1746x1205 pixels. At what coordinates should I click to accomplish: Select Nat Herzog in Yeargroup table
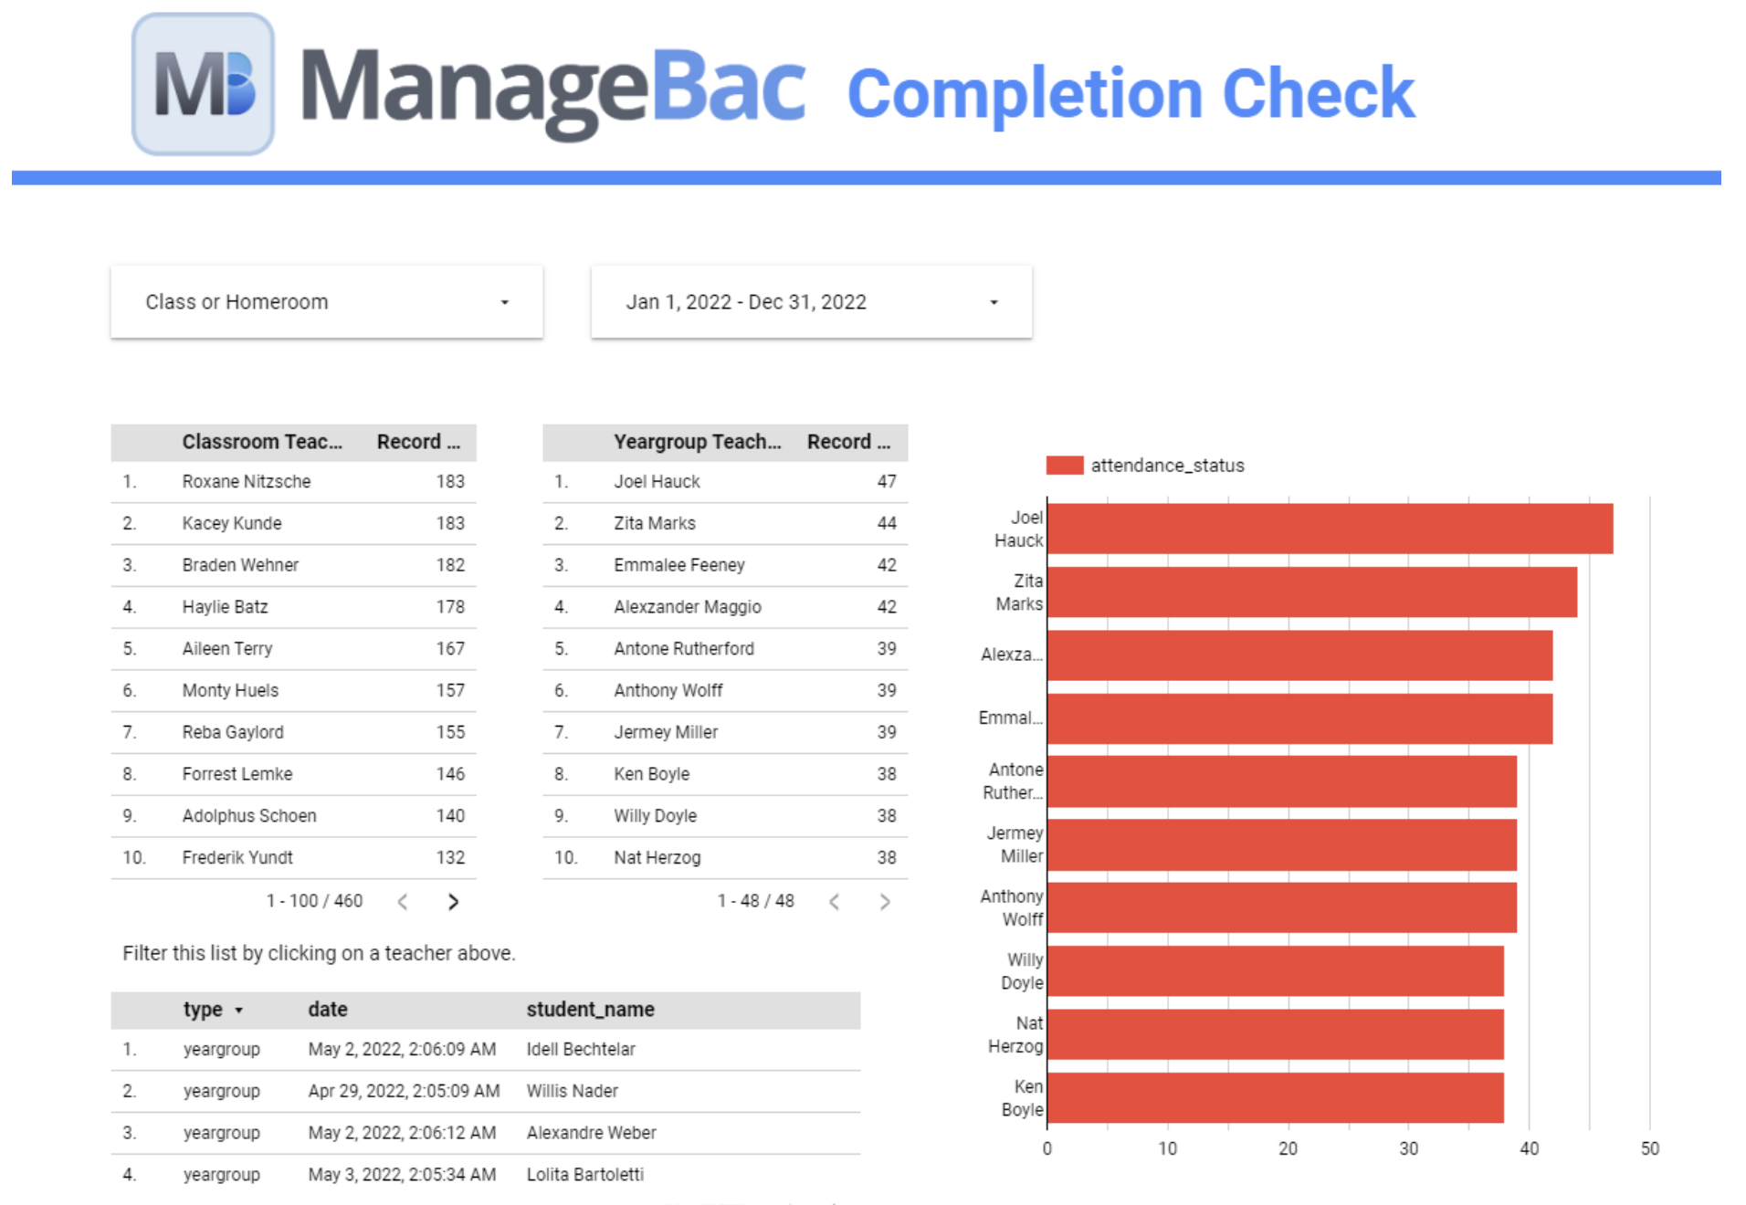pyautogui.click(x=725, y=858)
